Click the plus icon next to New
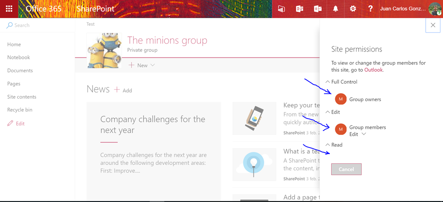 (132, 65)
